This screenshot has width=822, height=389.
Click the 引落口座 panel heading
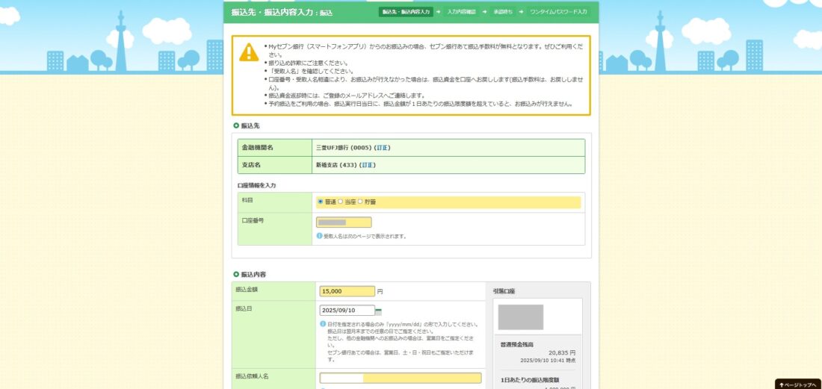tap(504, 291)
